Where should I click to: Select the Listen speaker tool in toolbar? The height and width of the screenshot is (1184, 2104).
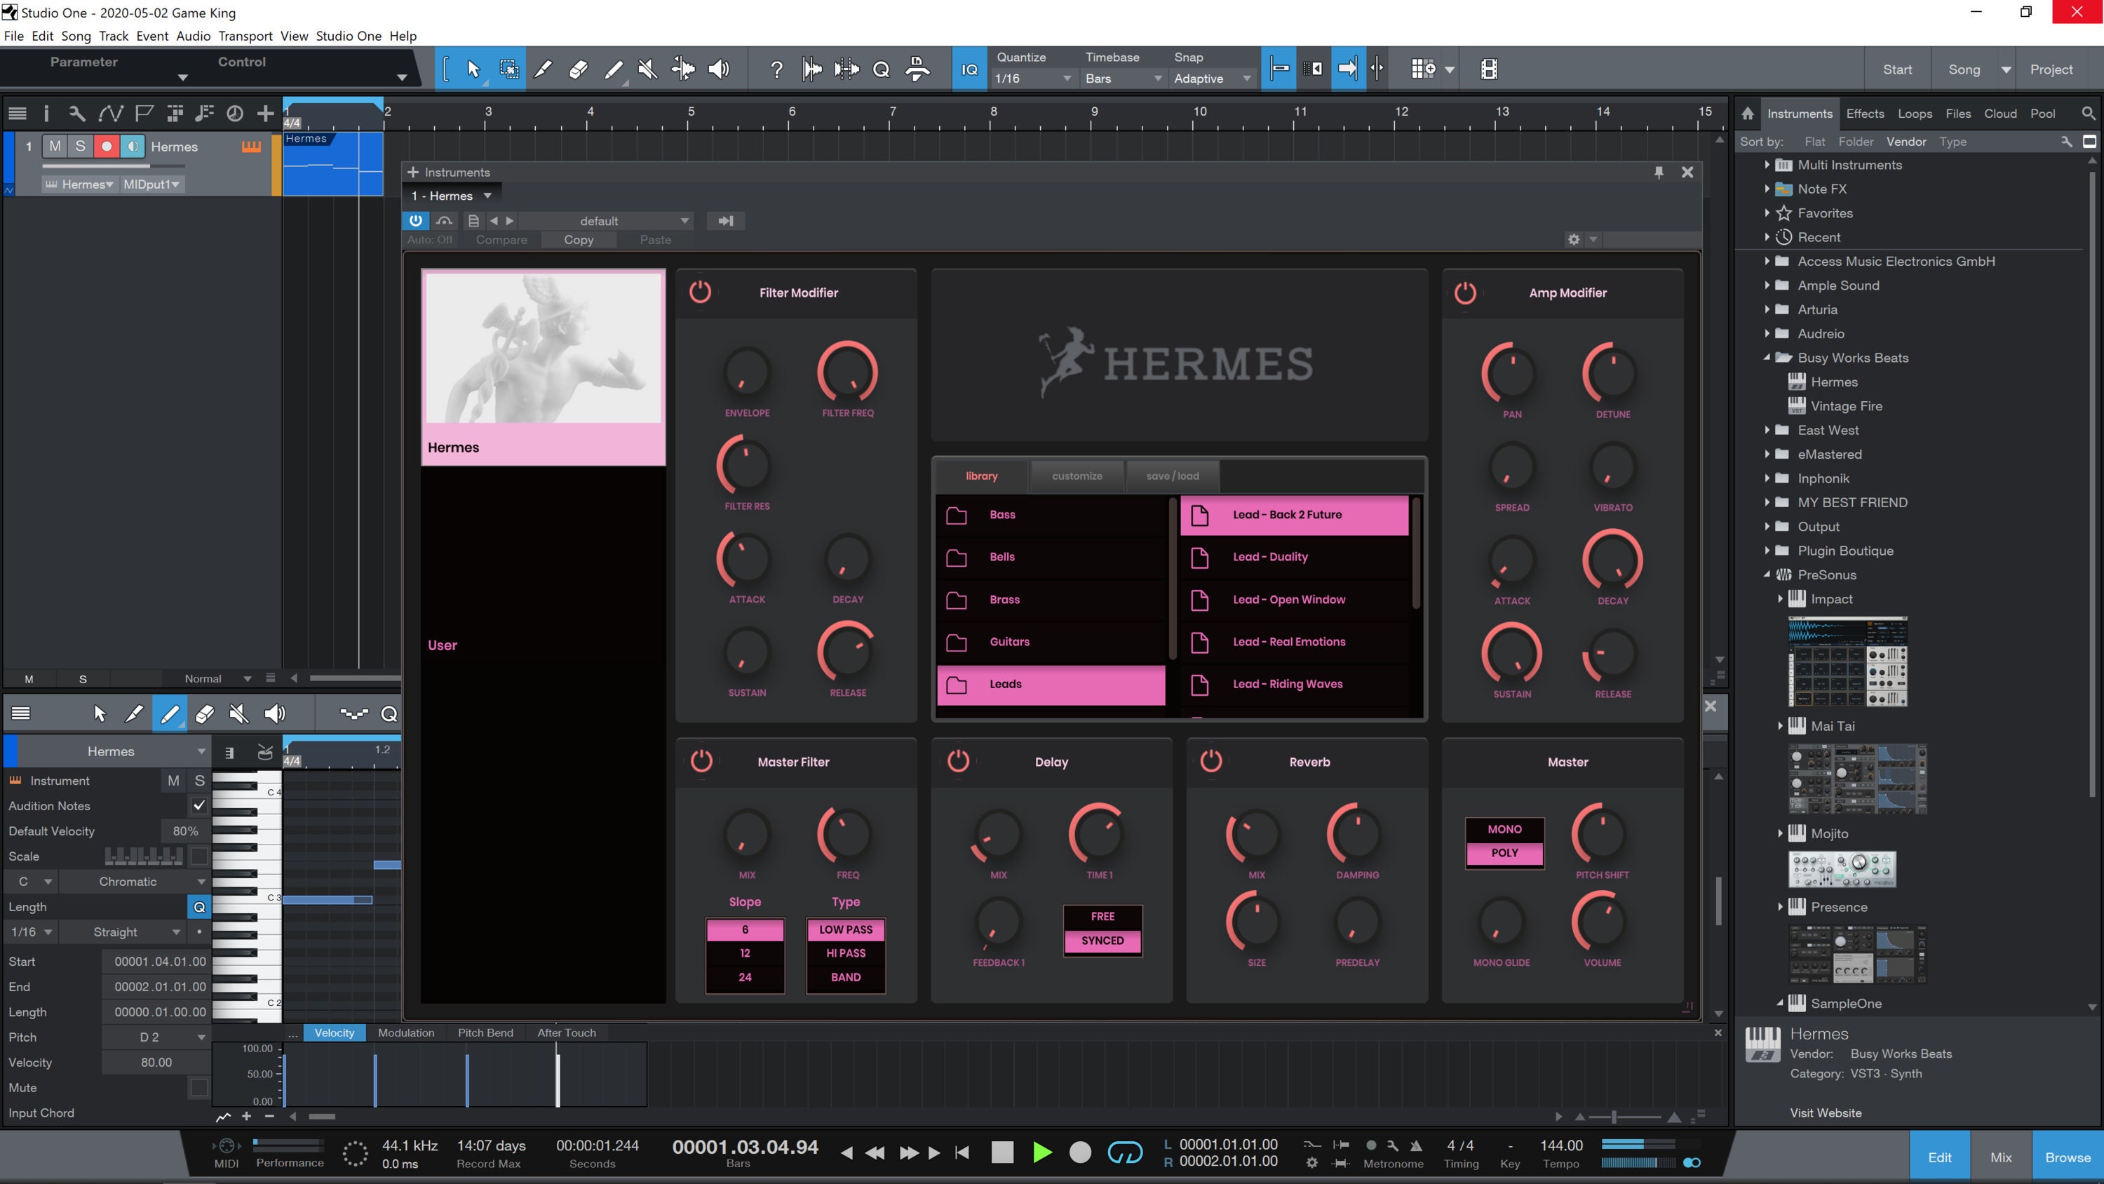pyautogui.click(x=719, y=69)
